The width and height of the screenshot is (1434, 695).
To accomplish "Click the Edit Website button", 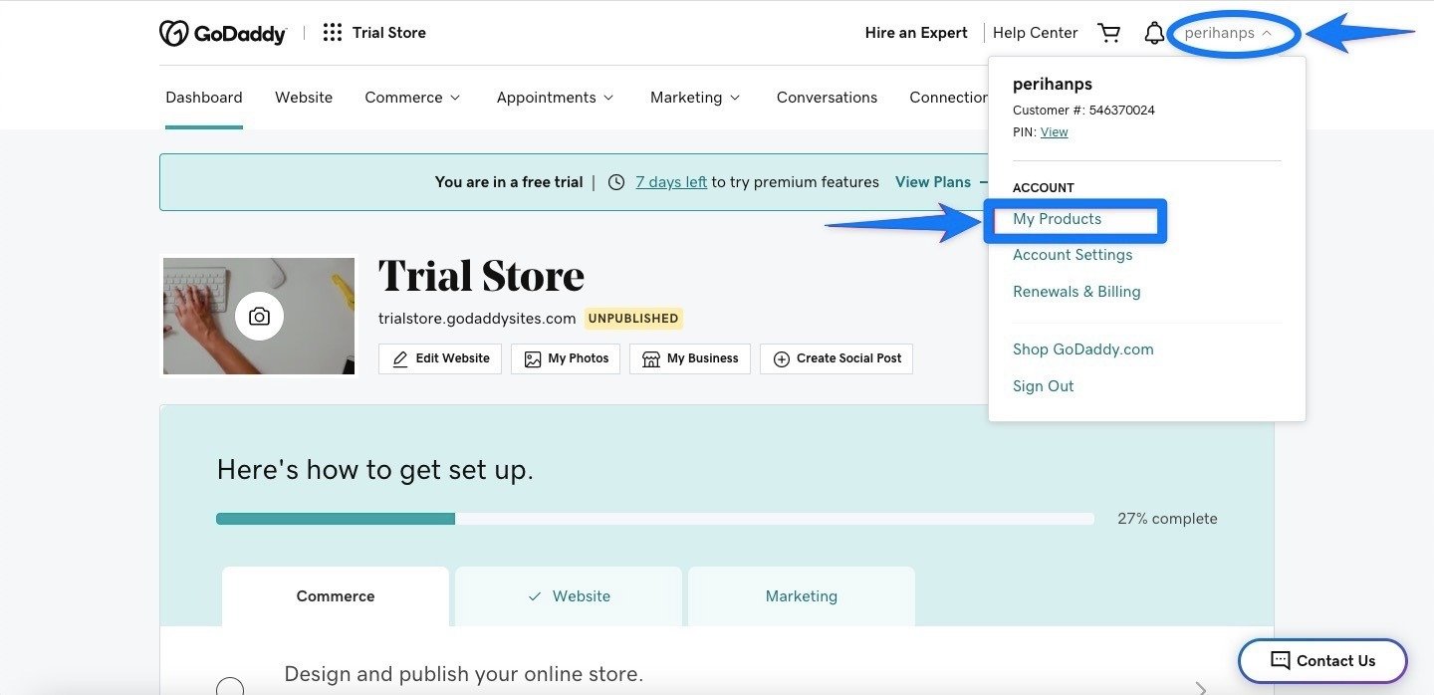I will pos(440,358).
